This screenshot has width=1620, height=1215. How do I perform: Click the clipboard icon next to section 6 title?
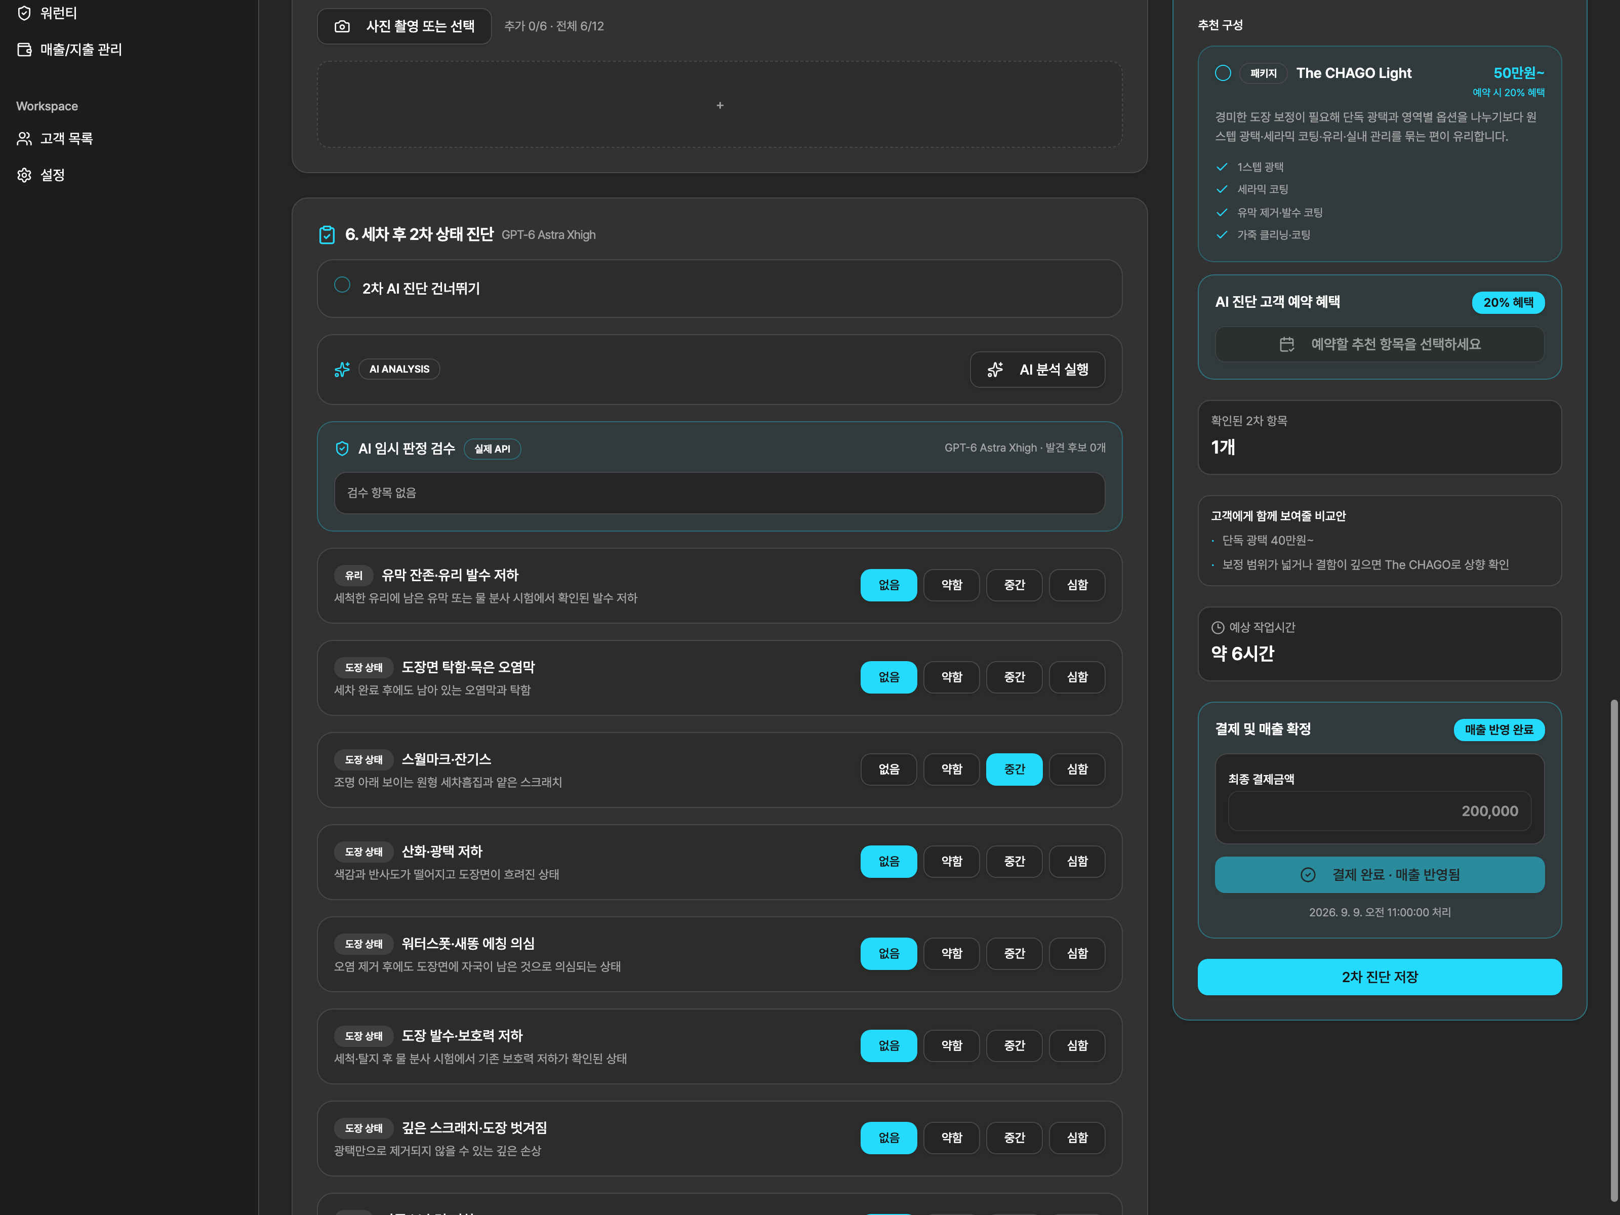[x=327, y=234]
